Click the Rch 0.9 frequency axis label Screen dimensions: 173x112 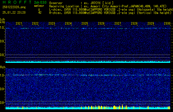pos(2,89)
